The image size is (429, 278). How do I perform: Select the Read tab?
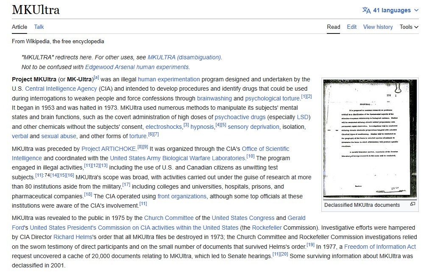pos(334,27)
